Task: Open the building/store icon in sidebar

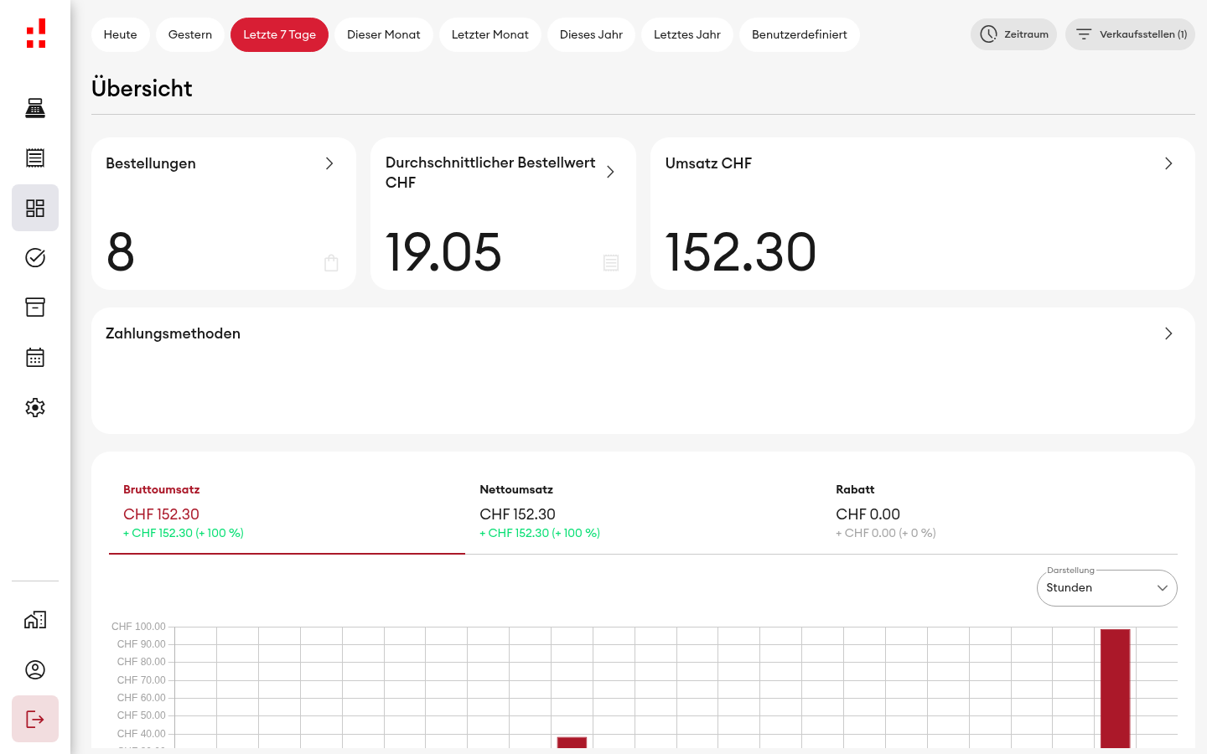Action: click(35, 620)
